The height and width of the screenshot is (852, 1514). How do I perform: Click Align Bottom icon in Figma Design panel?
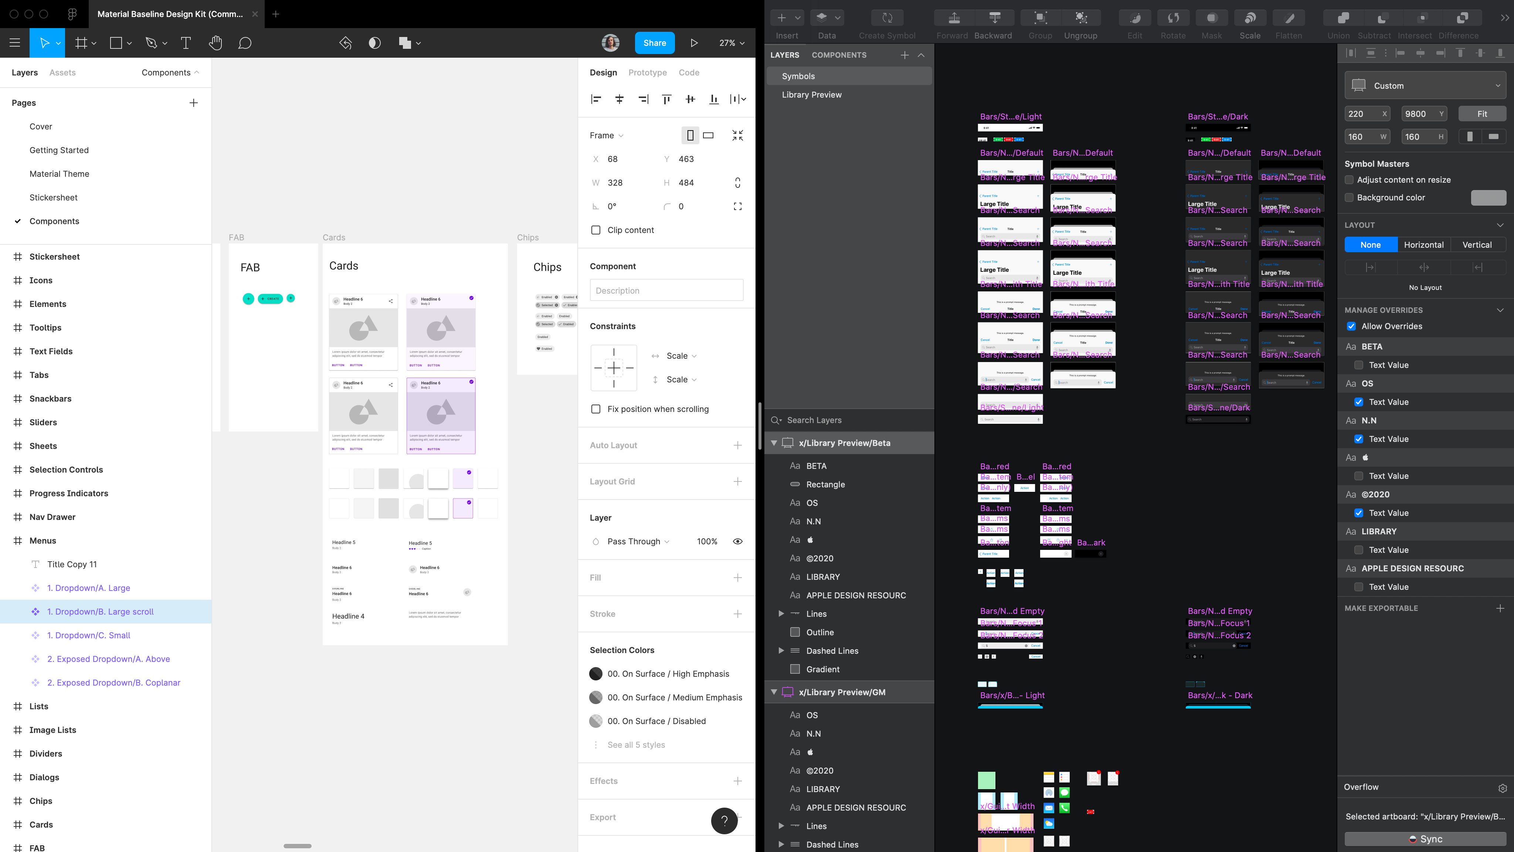pos(713,99)
